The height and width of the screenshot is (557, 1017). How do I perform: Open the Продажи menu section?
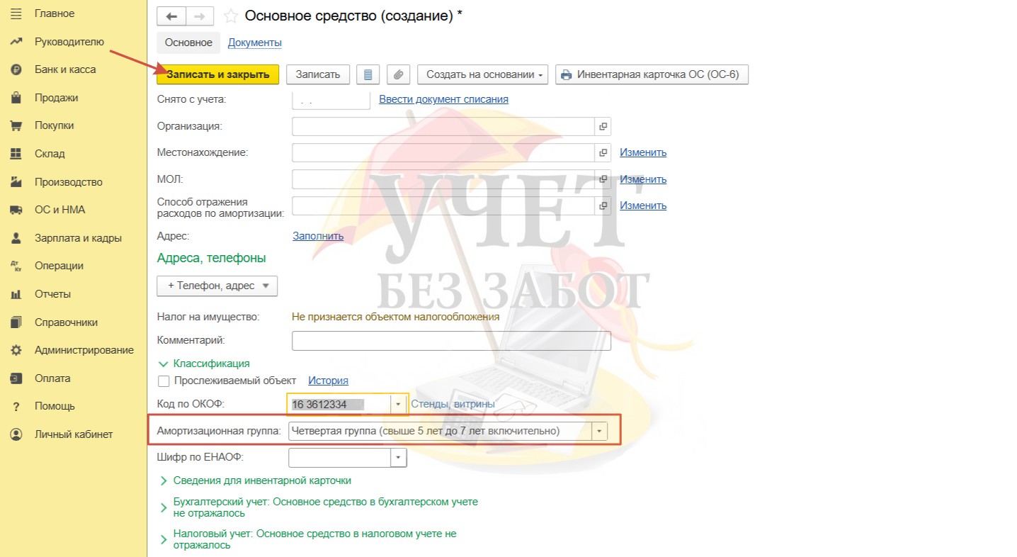click(x=57, y=98)
